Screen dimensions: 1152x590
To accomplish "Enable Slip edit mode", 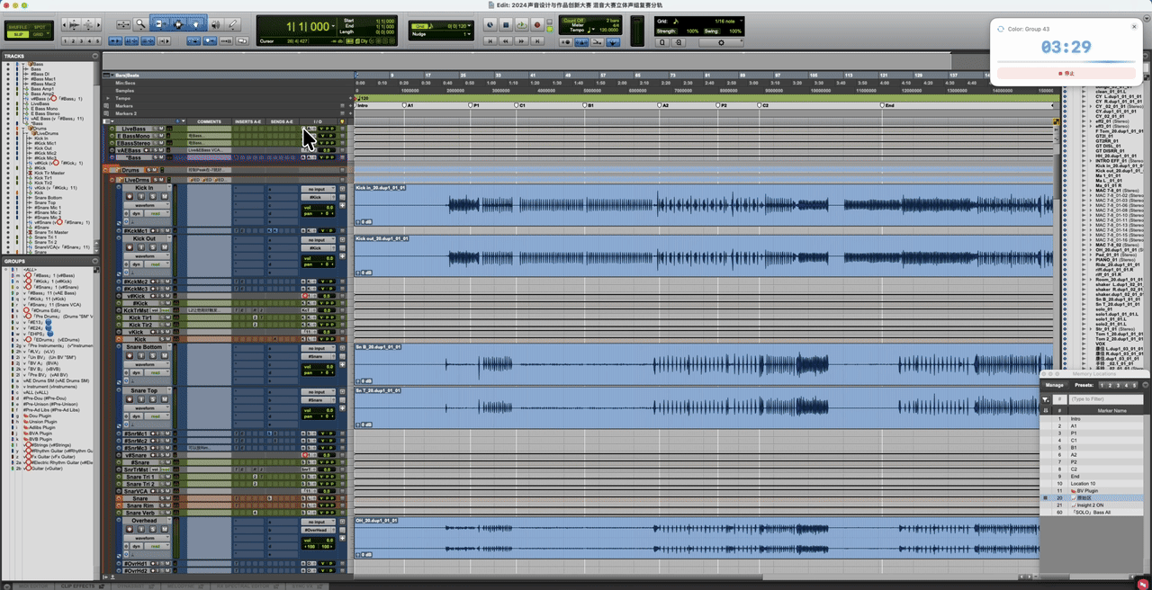I will pyautogui.click(x=18, y=34).
